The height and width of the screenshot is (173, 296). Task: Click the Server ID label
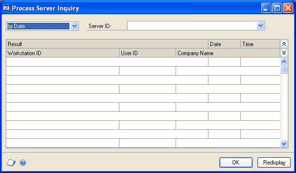pyautogui.click(x=100, y=26)
